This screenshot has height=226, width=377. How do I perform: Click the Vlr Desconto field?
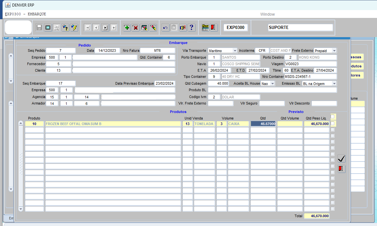pyautogui.click(x=324, y=103)
